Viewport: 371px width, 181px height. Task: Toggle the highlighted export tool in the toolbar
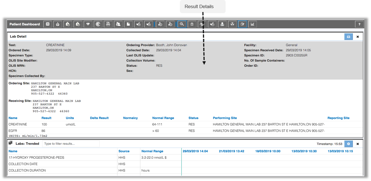point(242,24)
